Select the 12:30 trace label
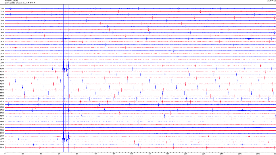276x155 pixels. 2,84
